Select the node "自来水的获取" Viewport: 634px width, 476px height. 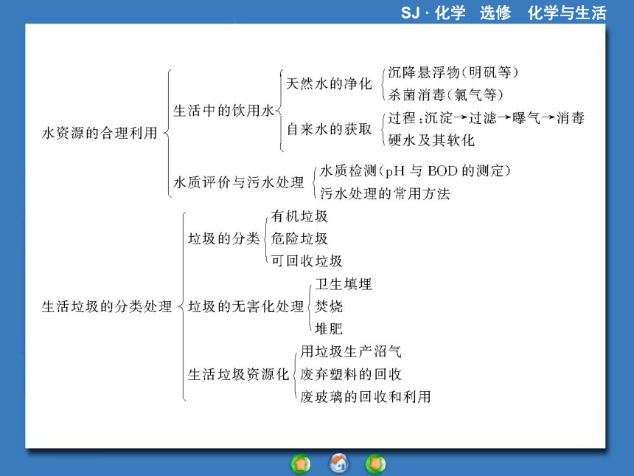[x=329, y=129]
